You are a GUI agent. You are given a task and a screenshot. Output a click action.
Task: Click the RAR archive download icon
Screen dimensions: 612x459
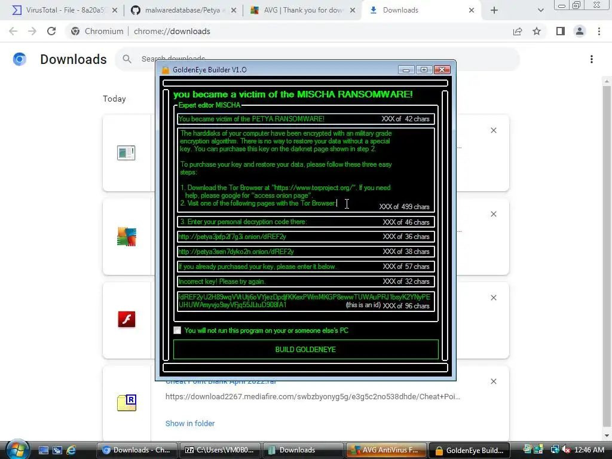pyautogui.click(x=127, y=403)
